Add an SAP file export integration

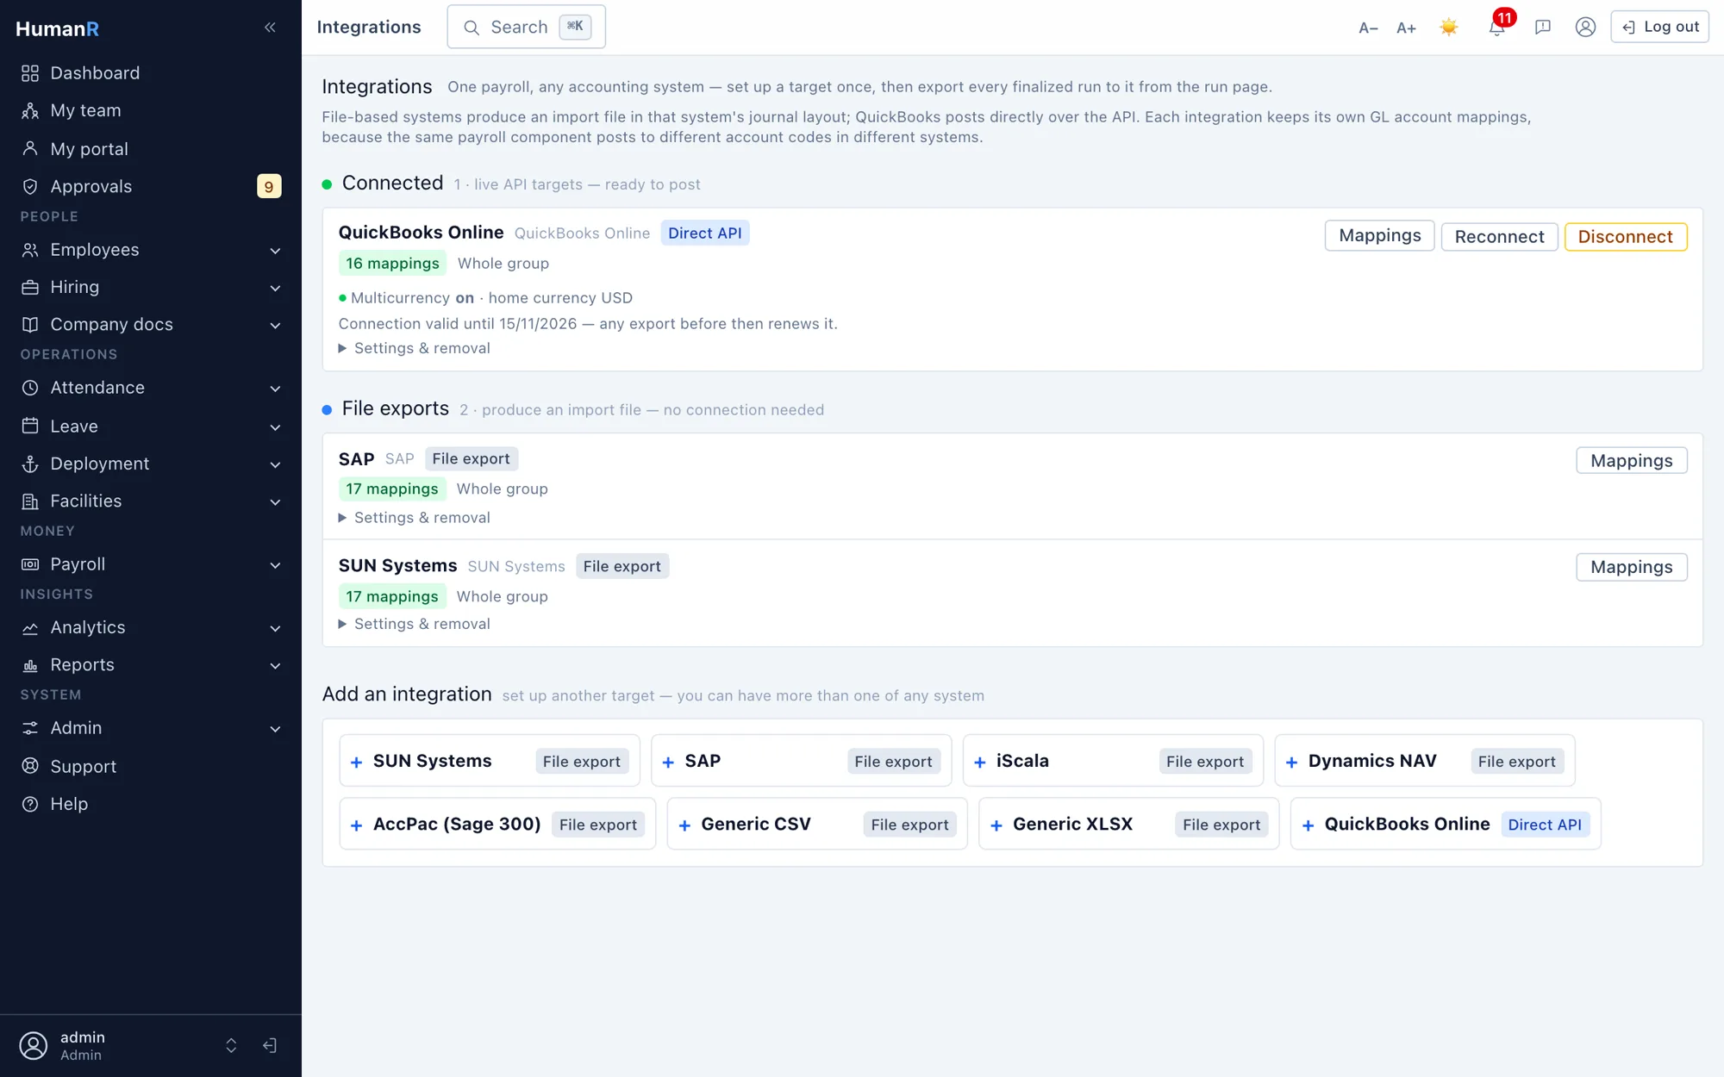801,761
